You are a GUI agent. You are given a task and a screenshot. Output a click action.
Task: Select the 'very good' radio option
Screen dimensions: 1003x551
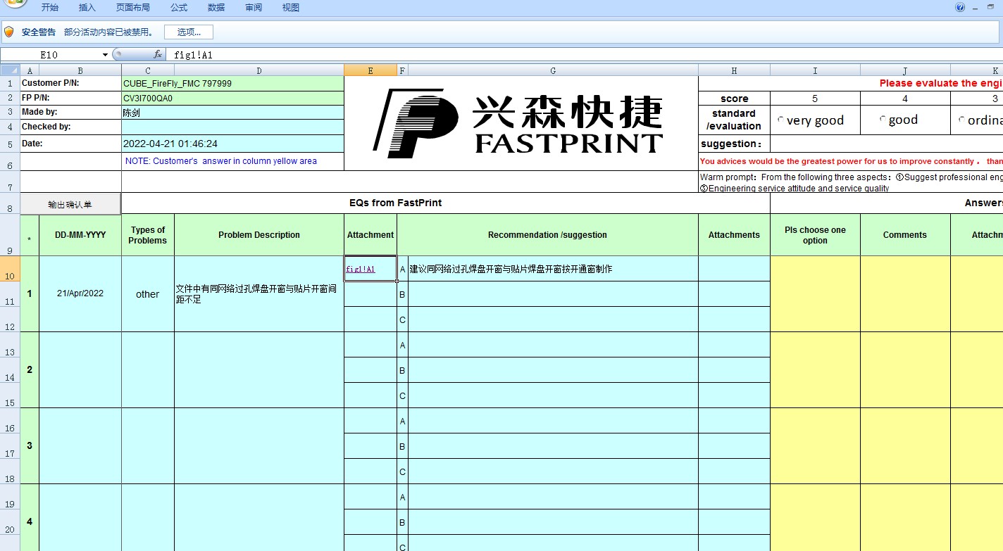pyautogui.click(x=780, y=120)
